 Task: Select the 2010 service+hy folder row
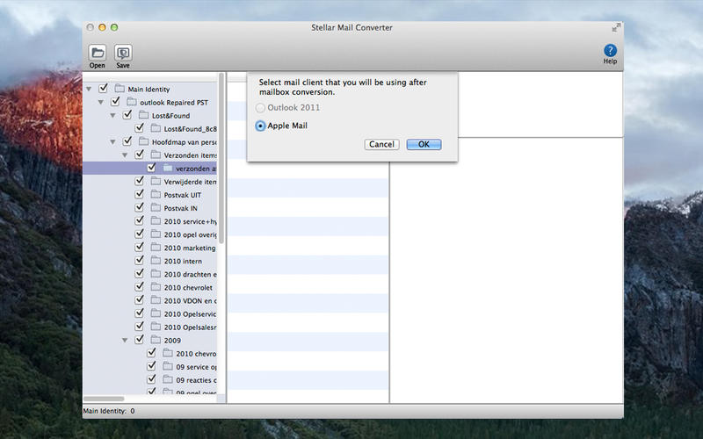click(x=150, y=221)
